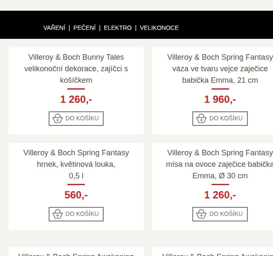Open the PEČENÍ category

click(84, 28)
